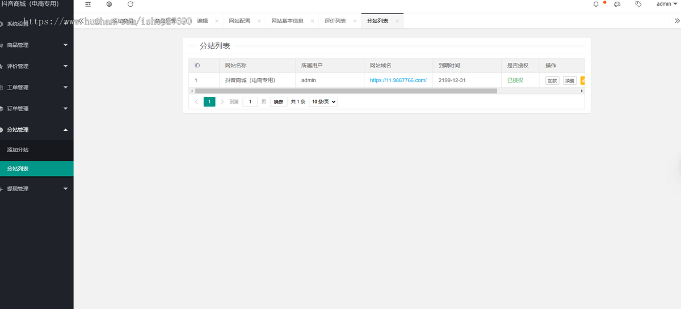Click the 确定 pagination button
Image resolution: width=681 pixels, height=309 pixels.
tap(278, 102)
